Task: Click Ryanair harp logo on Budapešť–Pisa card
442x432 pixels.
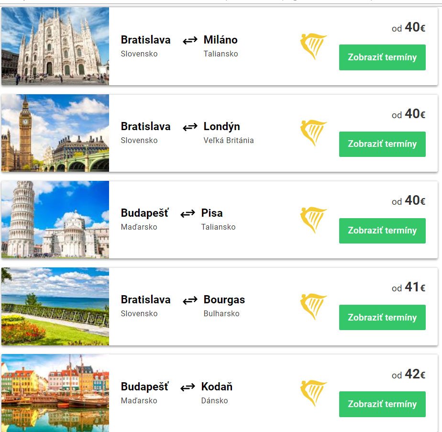Action: (x=313, y=220)
